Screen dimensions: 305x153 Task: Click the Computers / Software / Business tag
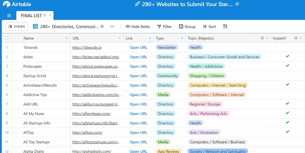pyautogui.click(x=217, y=142)
